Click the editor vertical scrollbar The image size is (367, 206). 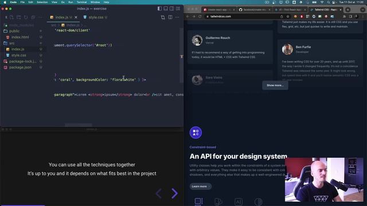(x=181, y=56)
